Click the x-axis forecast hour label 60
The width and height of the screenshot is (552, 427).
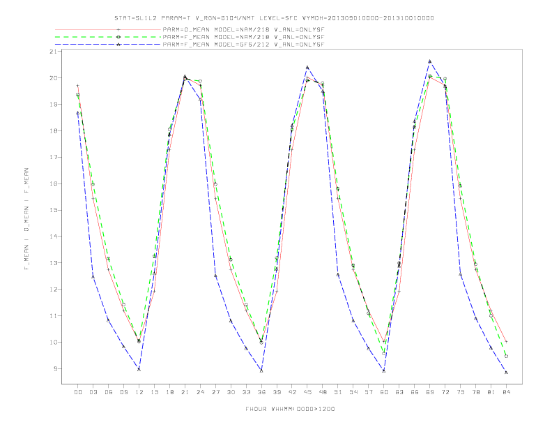[384, 392]
